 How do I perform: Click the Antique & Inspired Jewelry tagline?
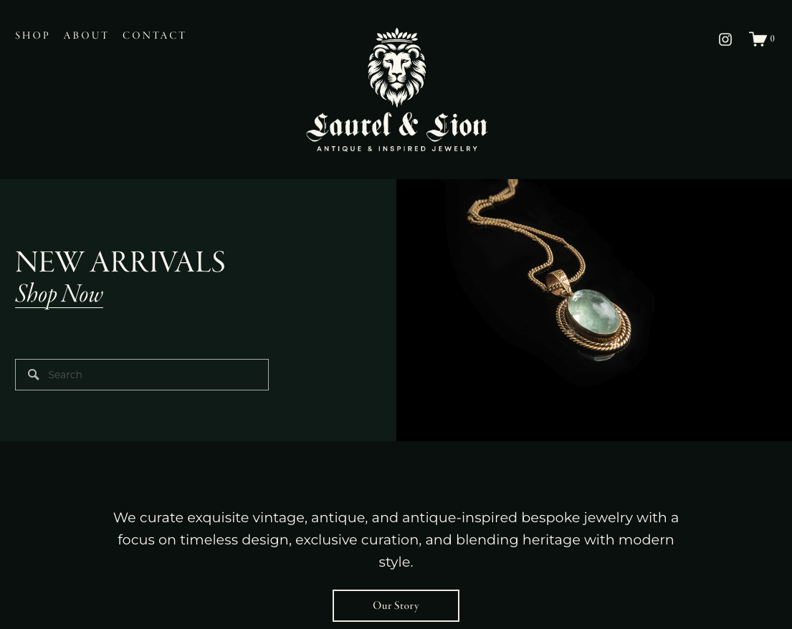[397, 148]
